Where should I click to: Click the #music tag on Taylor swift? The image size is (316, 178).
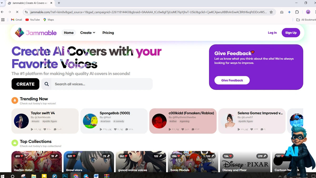pyautogui.click(x=36, y=121)
